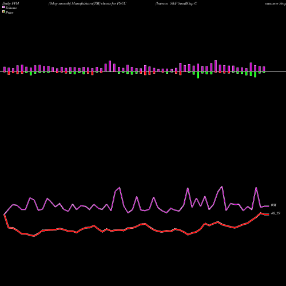The height and width of the screenshot is (286, 286).
Task: Select the 'Volume' legend label
Action: click(11, 8)
